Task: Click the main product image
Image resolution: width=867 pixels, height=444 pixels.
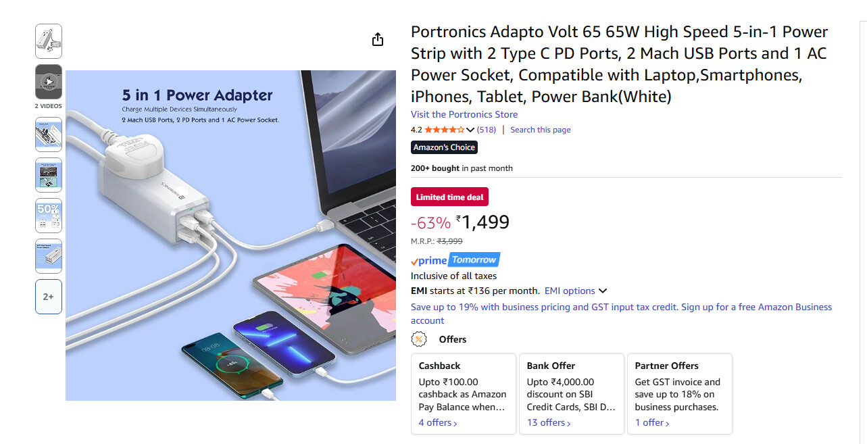Action: click(230, 235)
